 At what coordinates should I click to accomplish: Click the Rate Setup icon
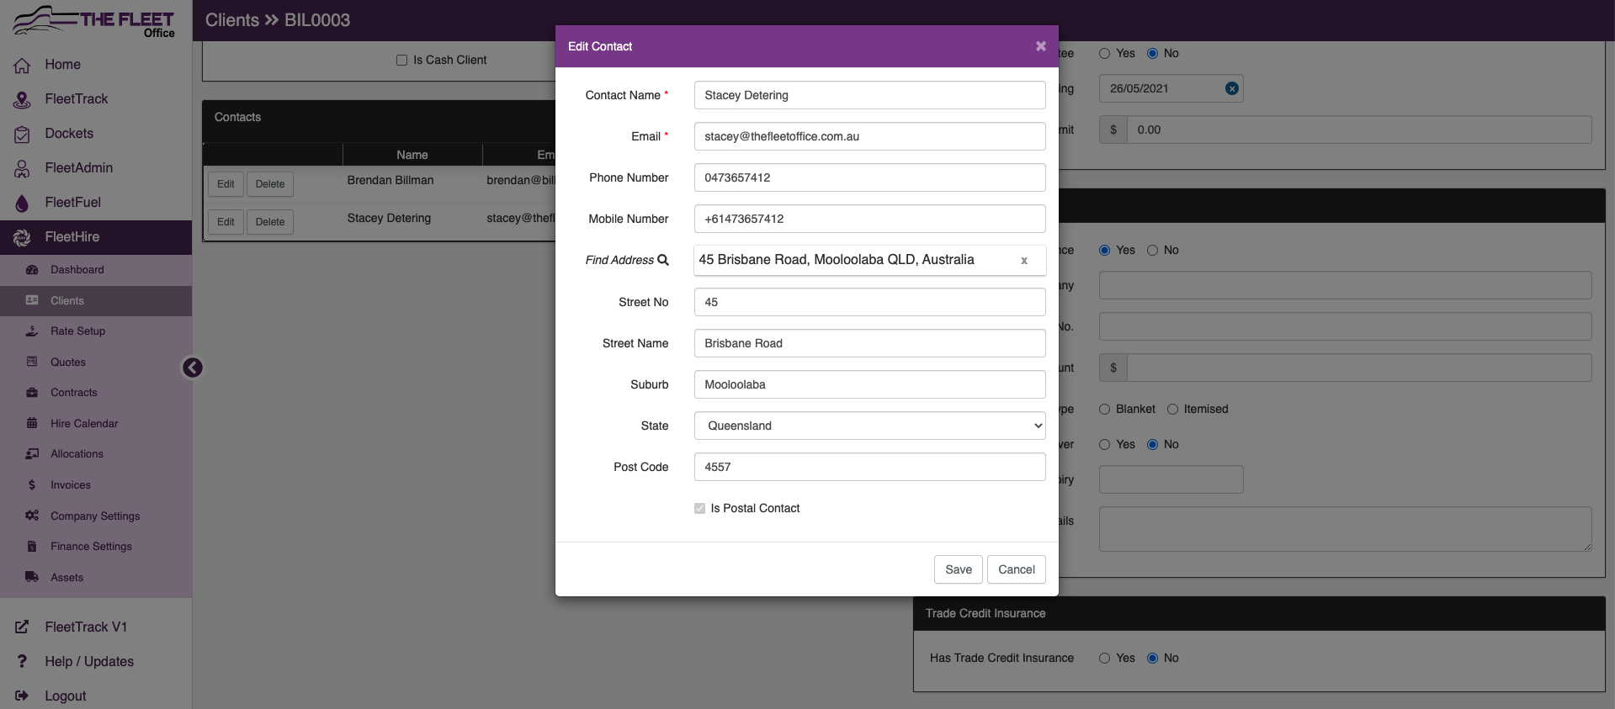(x=32, y=331)
